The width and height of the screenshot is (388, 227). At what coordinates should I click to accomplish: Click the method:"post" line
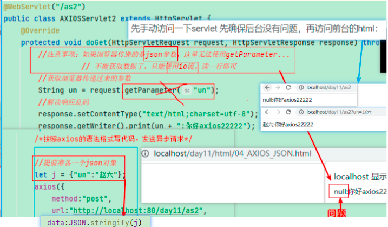(x=82, y=199)
